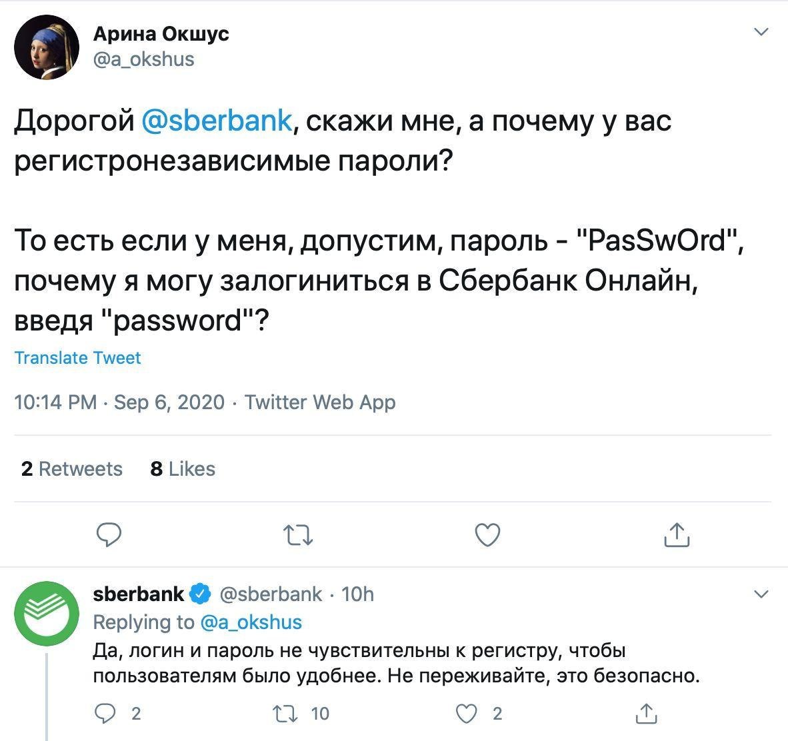View the 2 Retweets list
Viewport: 788px width, 741px height.
(x=72, y=469)
